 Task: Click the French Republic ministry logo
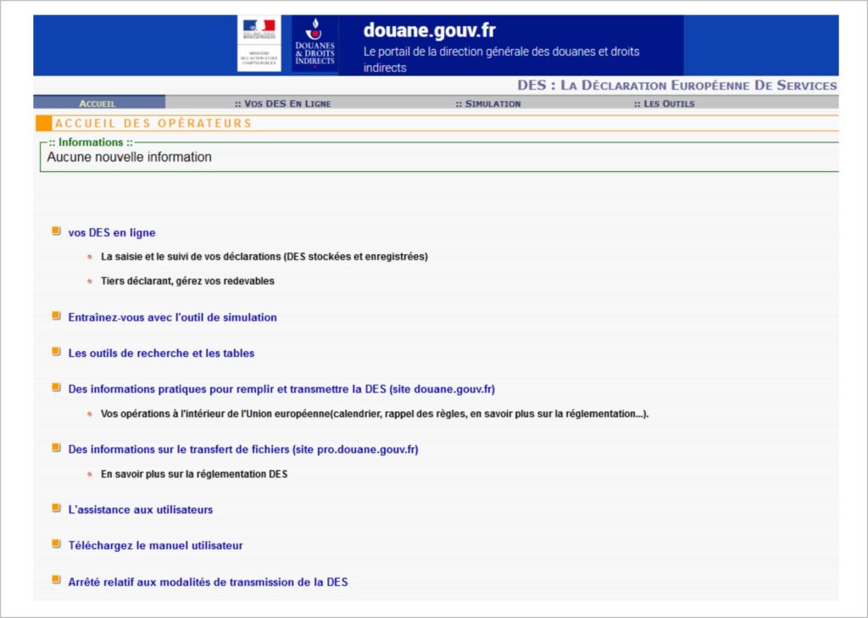click(259, 44)
